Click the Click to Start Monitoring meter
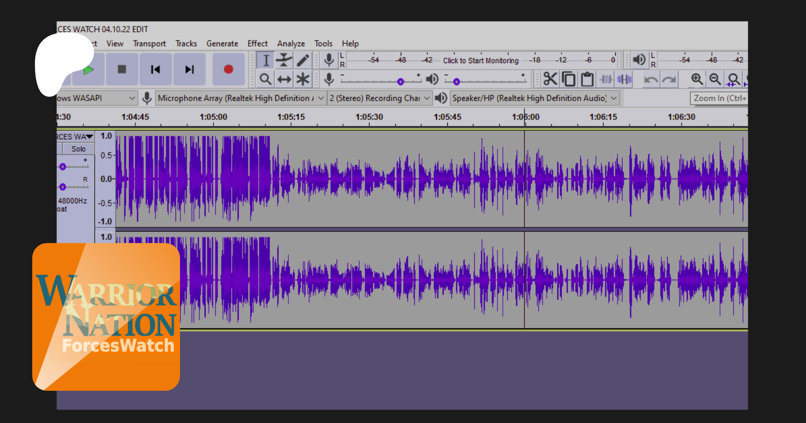This screenshot has height=423, width=806. coord(480,60)
